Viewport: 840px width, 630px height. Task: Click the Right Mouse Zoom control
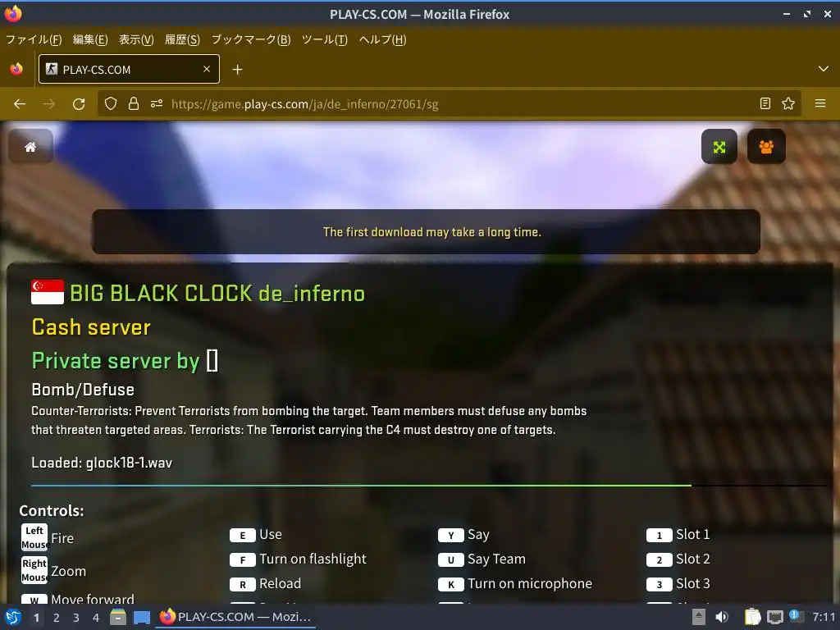(53, 571)
